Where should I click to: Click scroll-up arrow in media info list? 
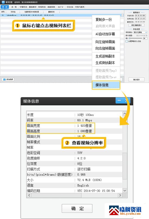(x=125, y=114)
